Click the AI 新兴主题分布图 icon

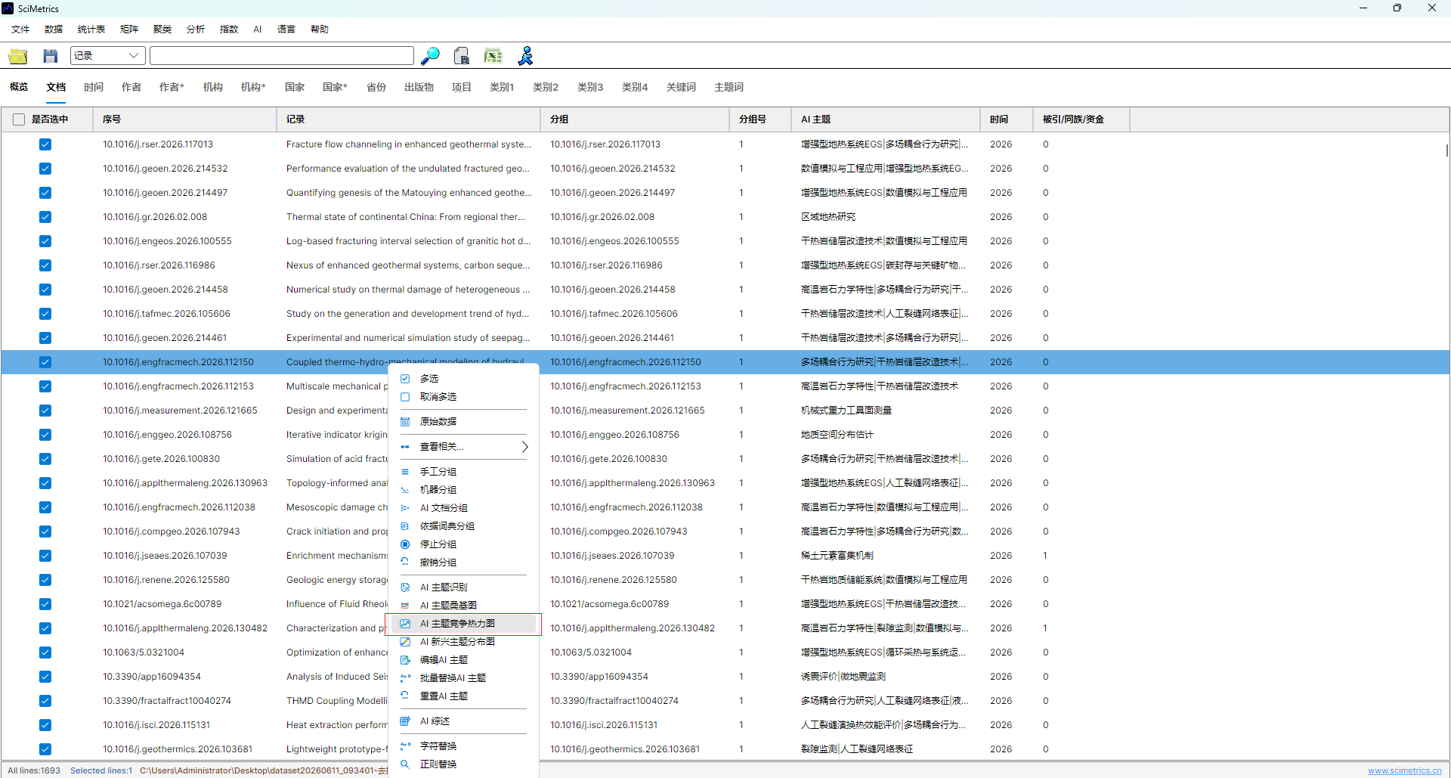[405, 642]
